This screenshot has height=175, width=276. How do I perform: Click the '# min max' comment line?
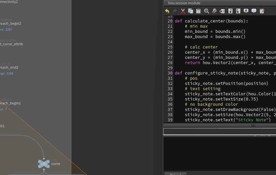tap(196, 26)
